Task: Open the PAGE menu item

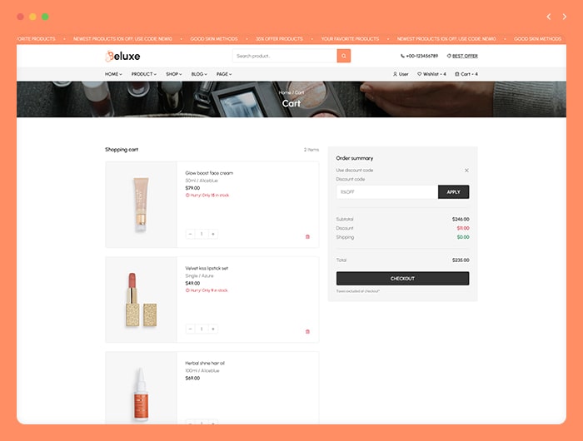Action: (224, 74)
